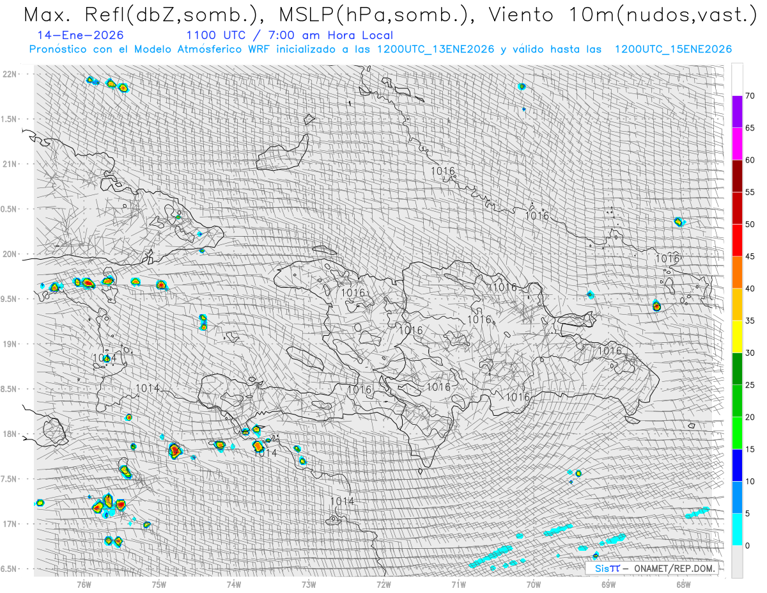This screenshot has width=767, height=593.
Task: Click the initialization time '1200UTC_13ENE2026'
Action: pos(436,49)
